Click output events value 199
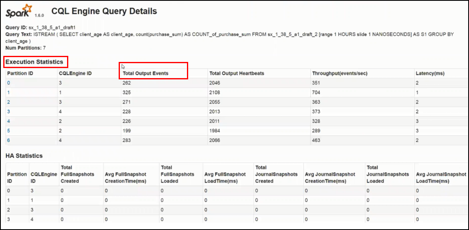This screenshot has height=230, width=469. [127, 130]
